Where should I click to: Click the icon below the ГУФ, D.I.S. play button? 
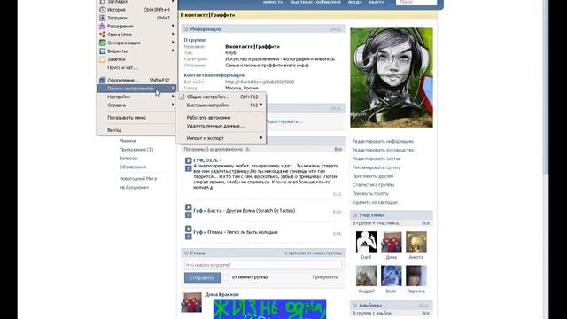tap(189, 168)
